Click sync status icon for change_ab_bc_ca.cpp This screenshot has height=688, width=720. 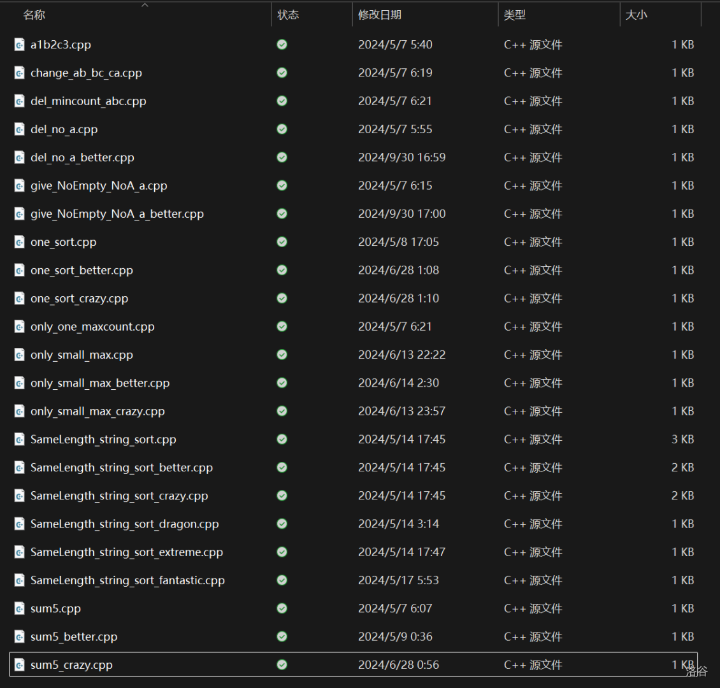click(x=282, y=73)
